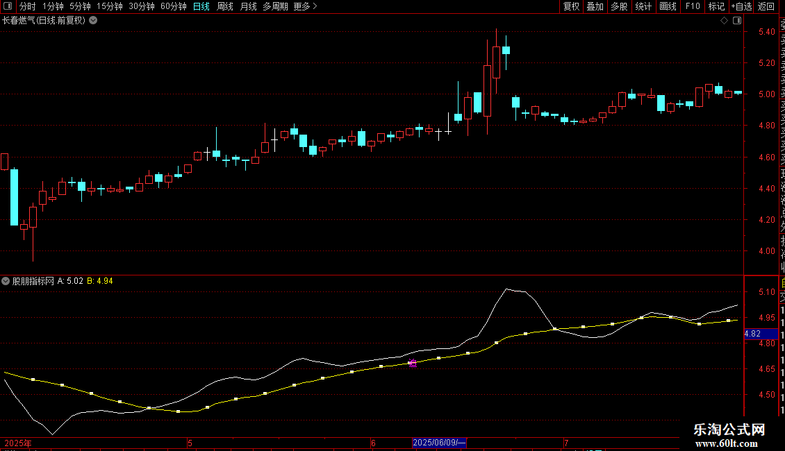This screenshot has width=785, height=451.
Task: Select the 1分钟 period
Action: (x=53, y=6)
